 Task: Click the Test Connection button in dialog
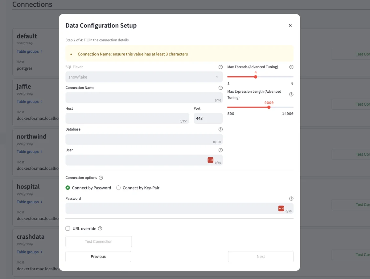pos(99,242)
